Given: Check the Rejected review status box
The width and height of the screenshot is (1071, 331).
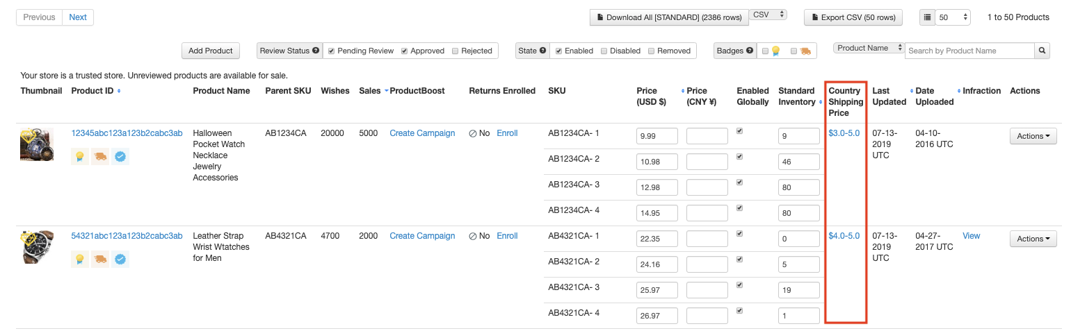Looking at the screenshot, I should 455,51.
